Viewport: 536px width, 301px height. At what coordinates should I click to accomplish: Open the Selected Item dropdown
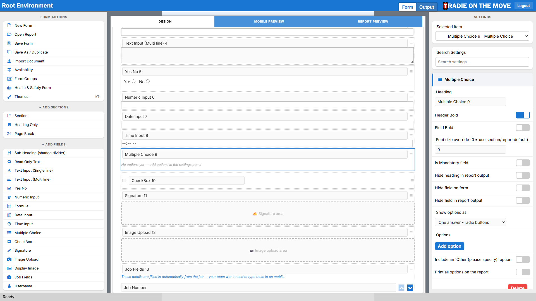(482, 36)
